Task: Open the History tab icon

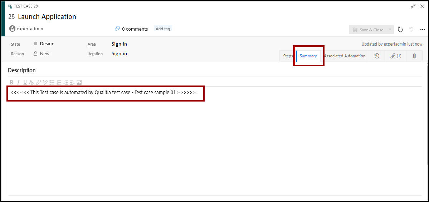Action: click(x=377, y=56)
